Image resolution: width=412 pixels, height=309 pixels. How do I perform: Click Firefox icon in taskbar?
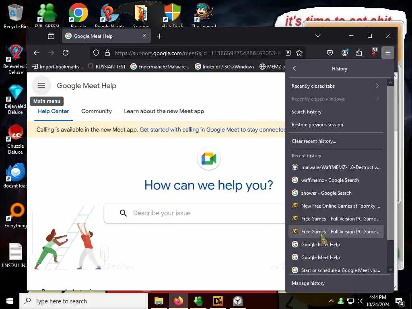[x=178, y=301]
